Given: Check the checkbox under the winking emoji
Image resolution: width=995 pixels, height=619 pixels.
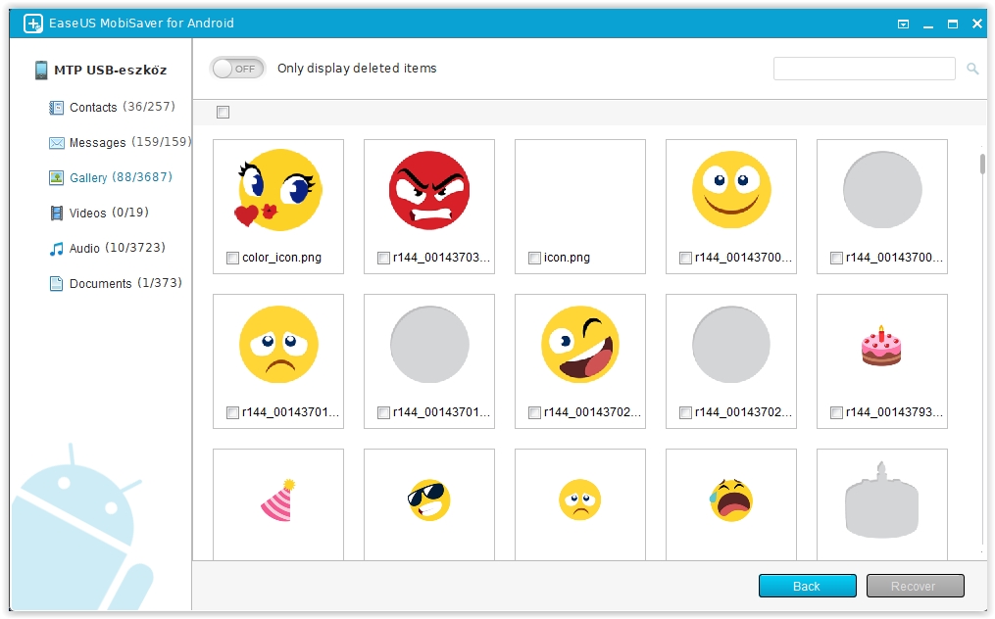Looking at the screenshot, I should (534, 413).
